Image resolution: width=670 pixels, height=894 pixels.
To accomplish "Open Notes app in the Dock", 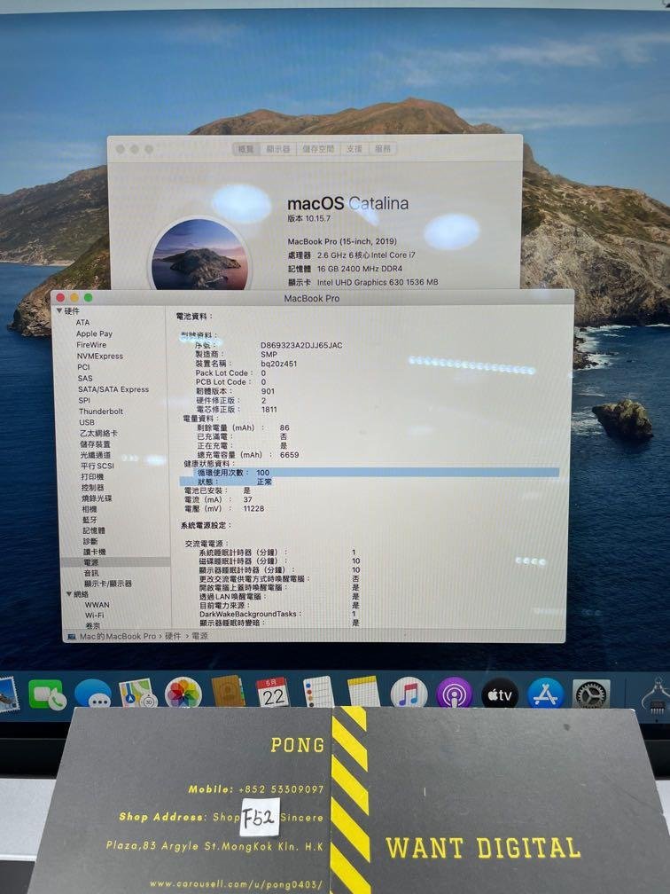I will pyautogui.click(x=363, y=692).
